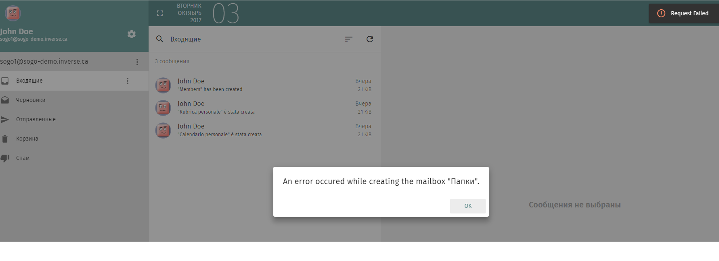Refresh the mailbox with reload icon
Viewport: 719px width, 261px height.
pos(369,39)
